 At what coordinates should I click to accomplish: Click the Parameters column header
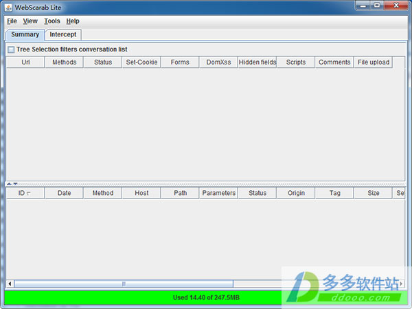click(218, 193)
